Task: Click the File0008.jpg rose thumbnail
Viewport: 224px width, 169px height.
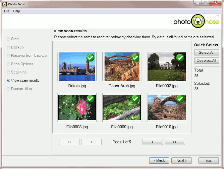Action: [77, 108]
